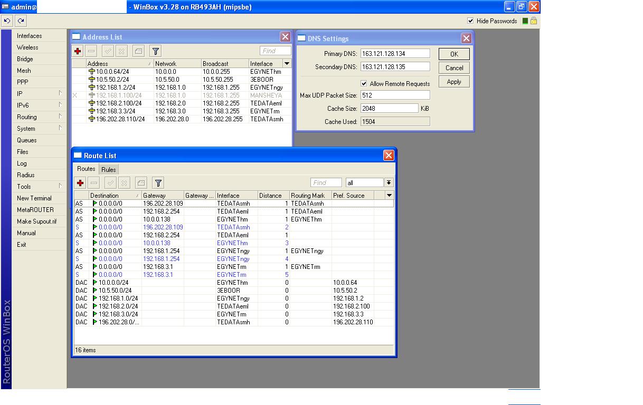Click OK in DNS Settings
643x405 pixels.
click(x=454, y=54)
